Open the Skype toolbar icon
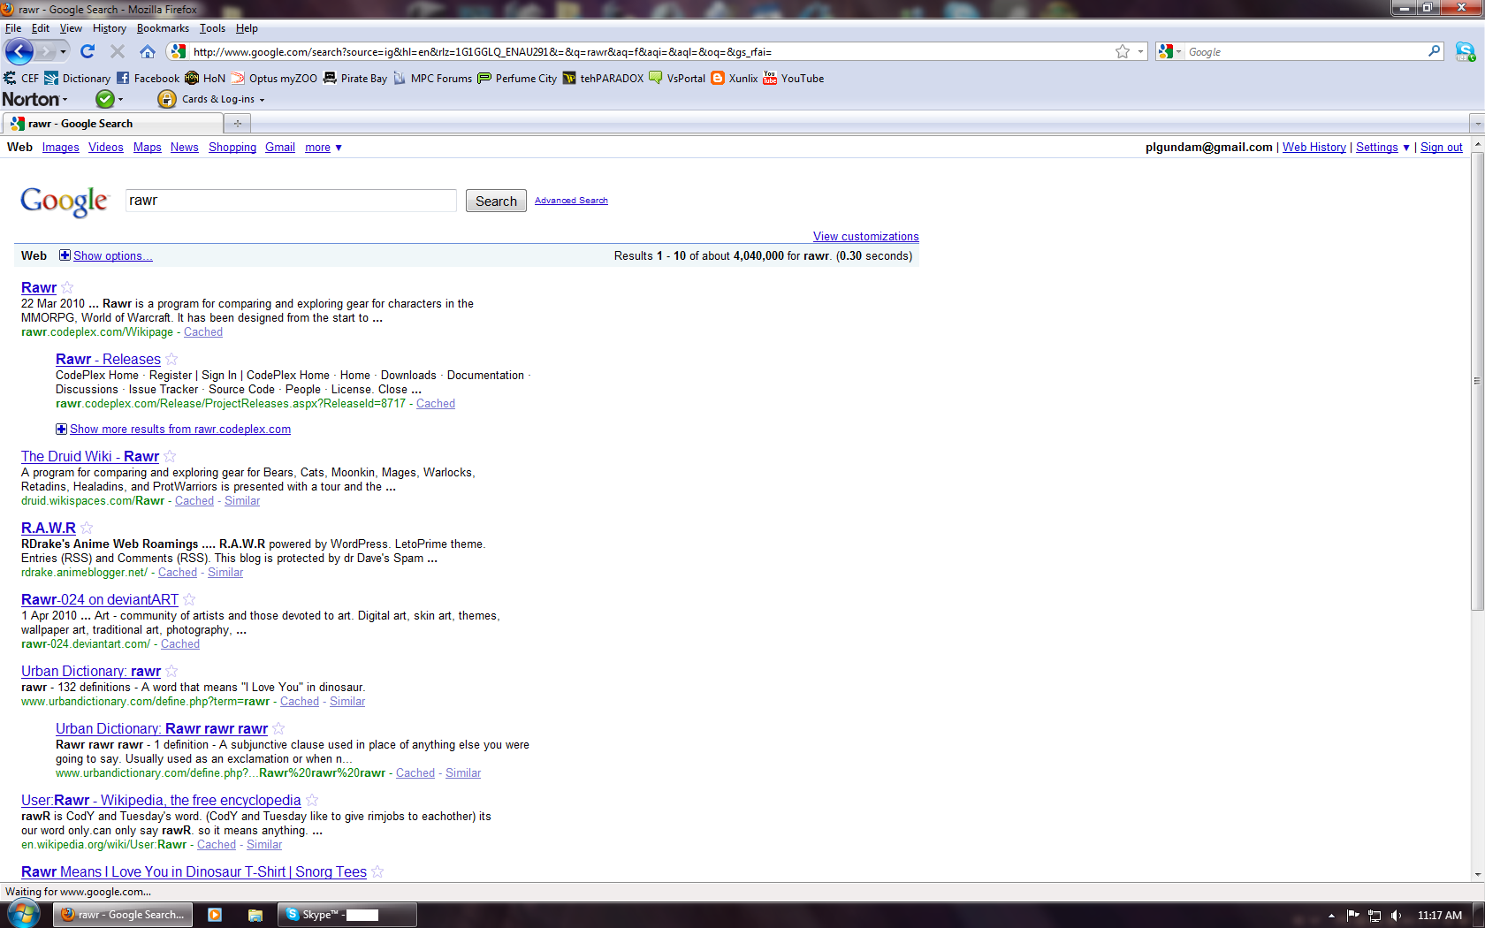The image size is (1485, 928). point(1465,51)
